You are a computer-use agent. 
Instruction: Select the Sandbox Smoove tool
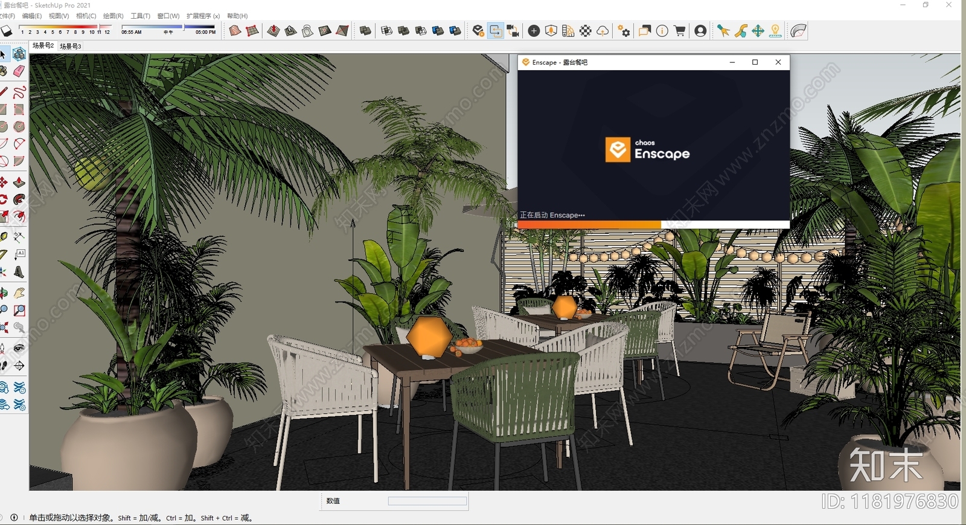coord(273,31)
